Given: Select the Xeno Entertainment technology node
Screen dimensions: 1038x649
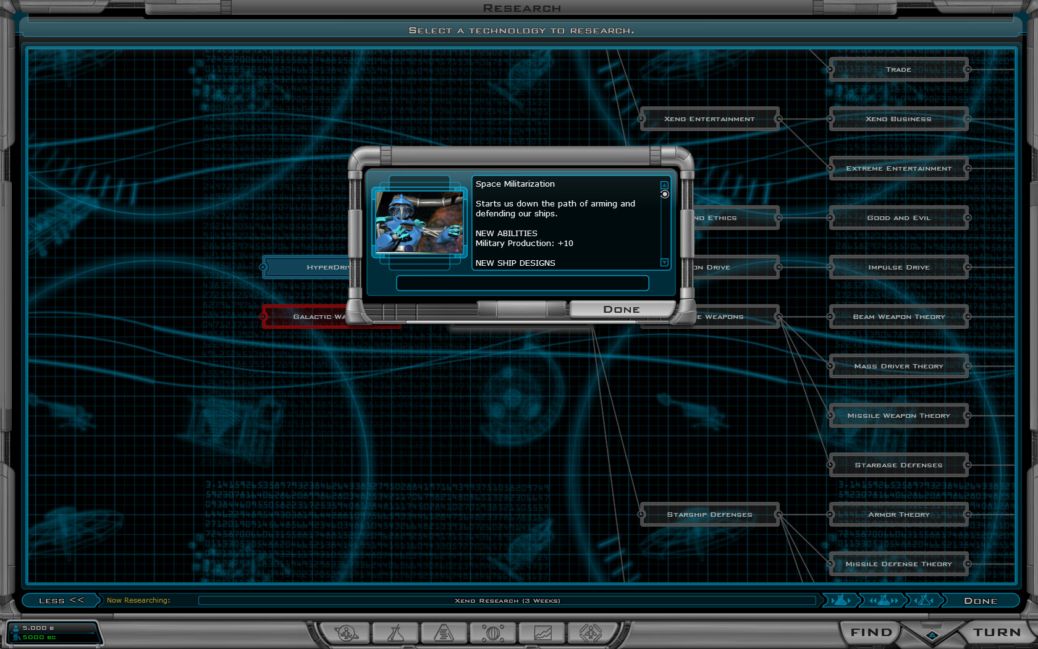Looking at the screenshot, I should pyautogui.click(x=709, y=119).
